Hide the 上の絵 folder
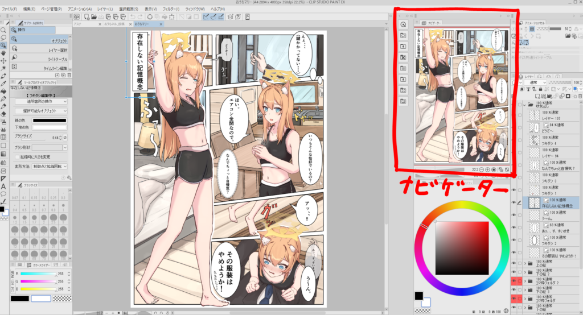 [x=514, y=263]
